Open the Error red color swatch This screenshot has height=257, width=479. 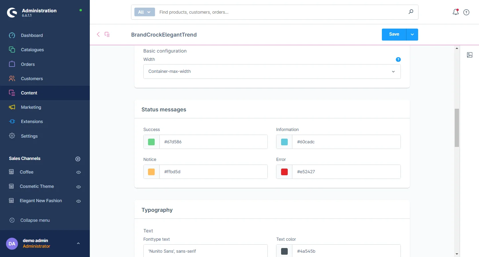pos(284,172)
